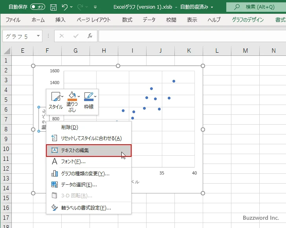
Task: Switch to the 挿入 tab
Action: 60,20
